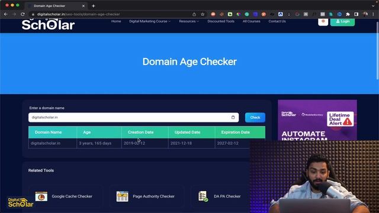The width and height of the screenshot is (379, 213).
Task: Open the Chrome profile avatar
Action: point(365,14)
